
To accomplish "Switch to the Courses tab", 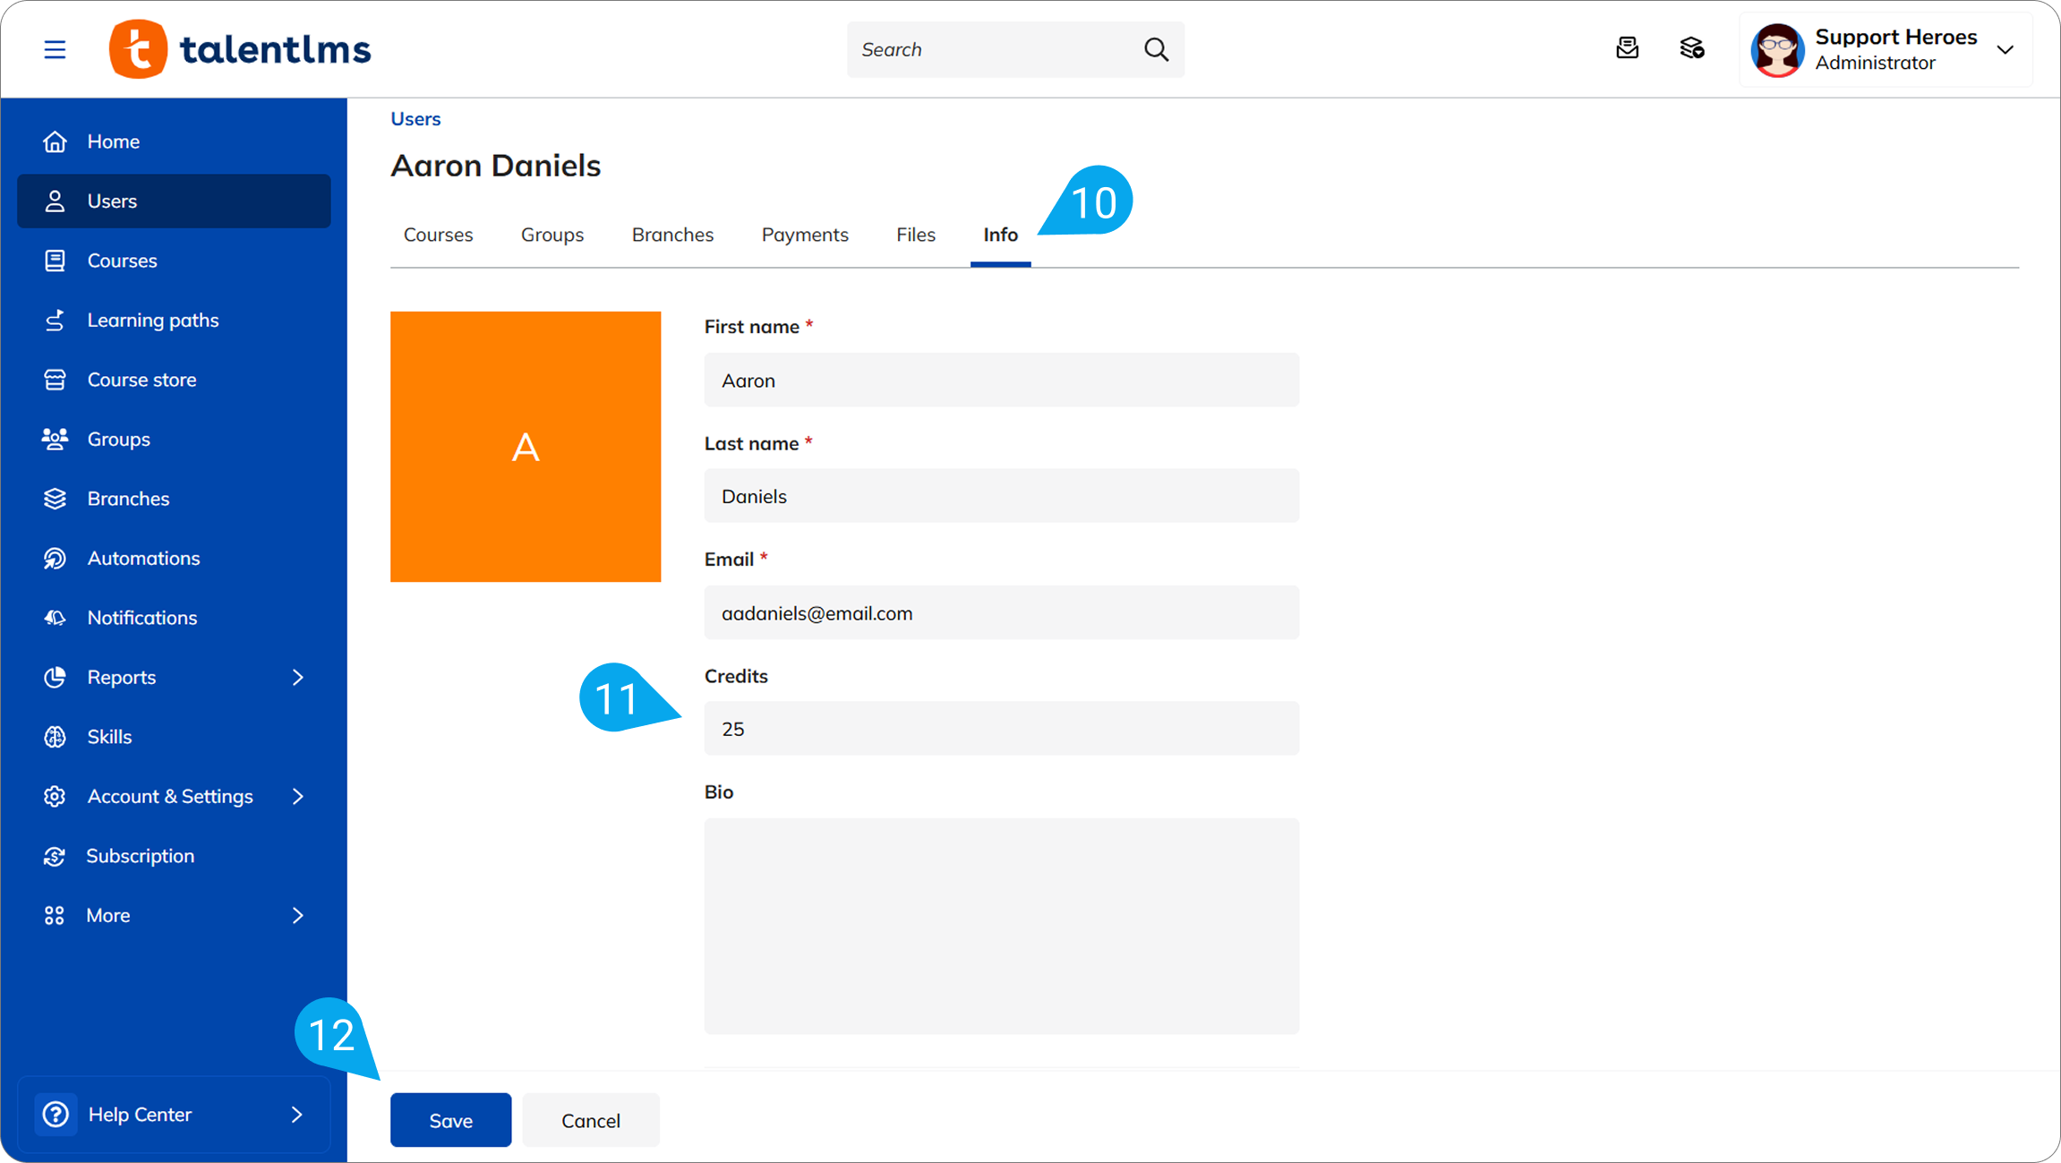I will tap(438, 235).
